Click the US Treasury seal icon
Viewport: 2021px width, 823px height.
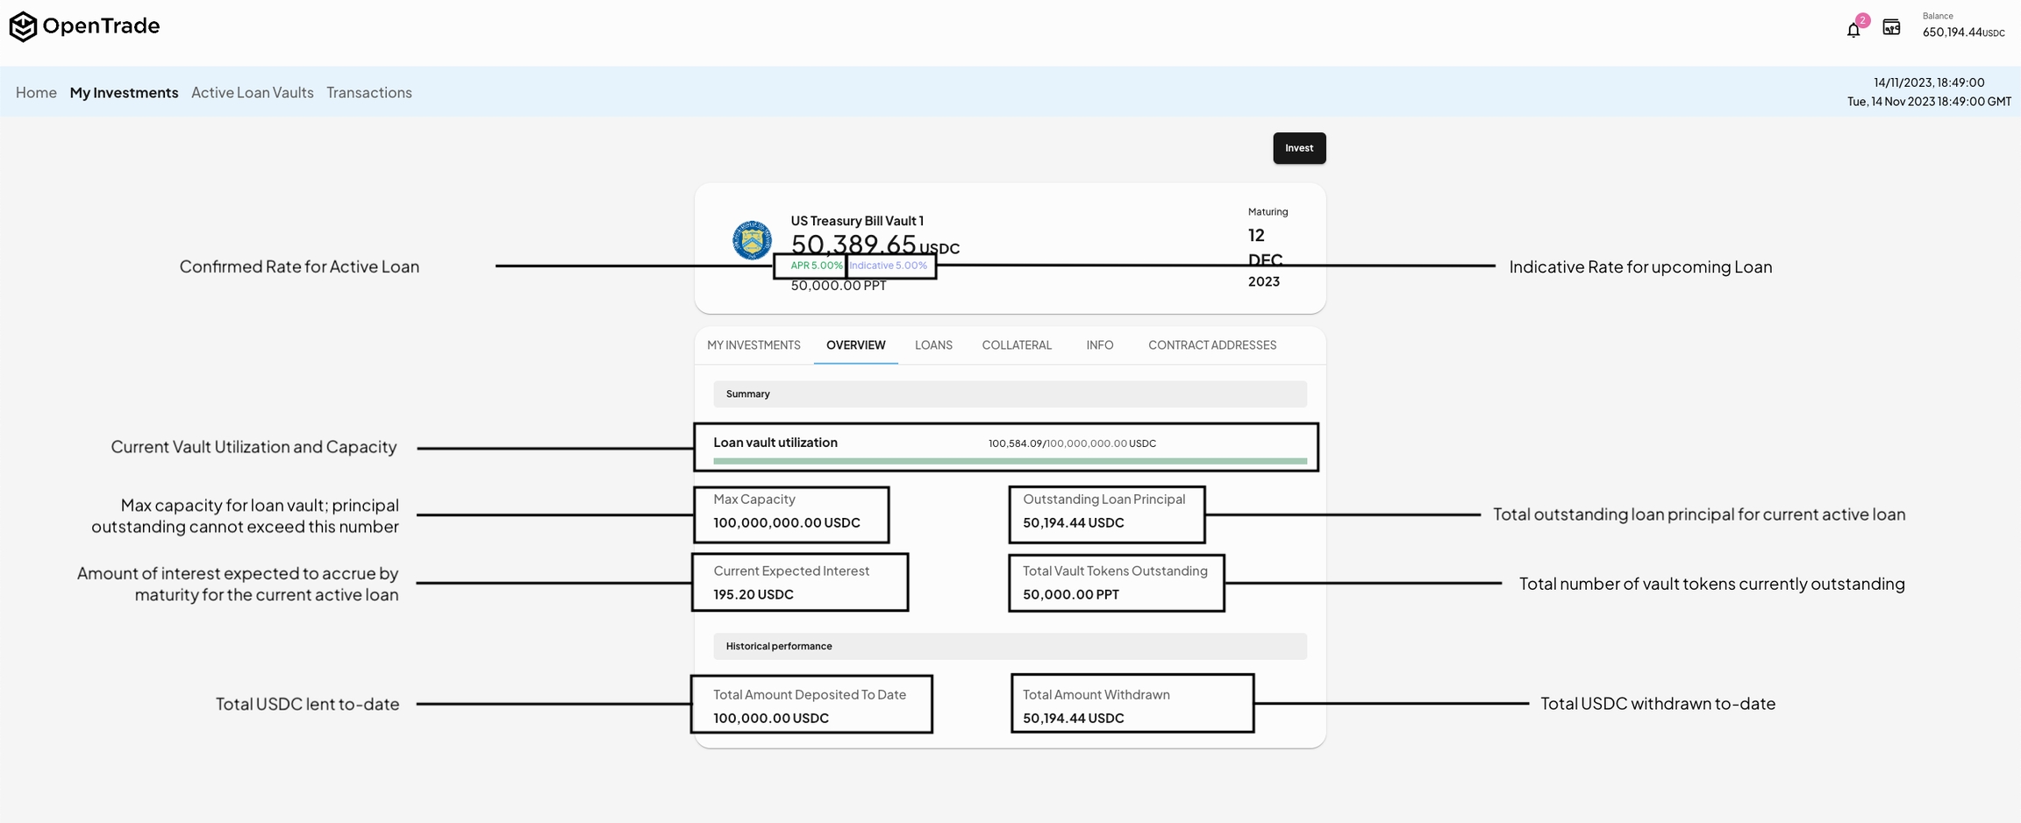(752, 240)
